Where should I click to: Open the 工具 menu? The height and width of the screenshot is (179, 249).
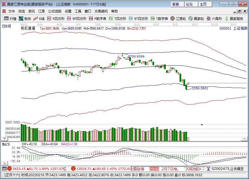(78, 11)
